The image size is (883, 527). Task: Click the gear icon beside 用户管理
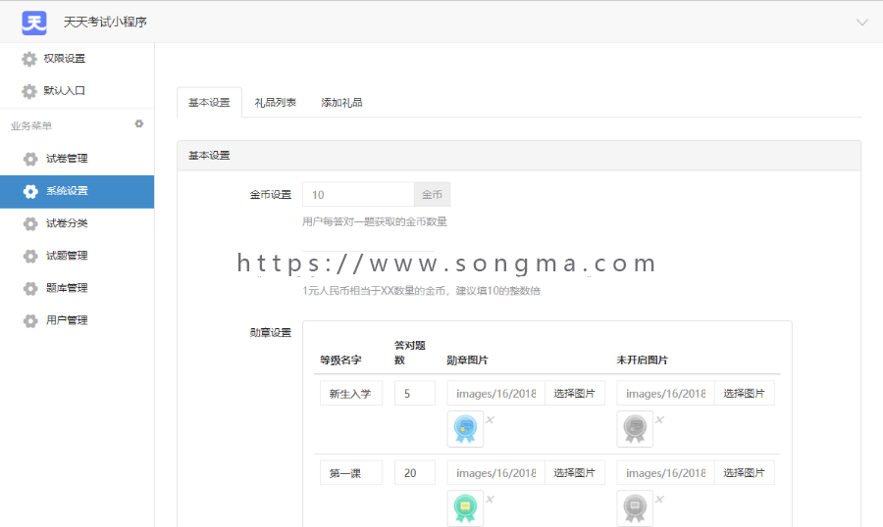[x=30, y=320]
